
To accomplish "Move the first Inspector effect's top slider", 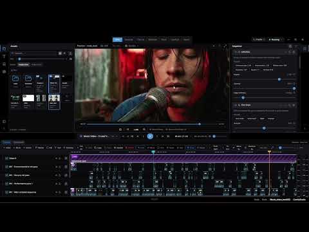I will tap(279, 79).
